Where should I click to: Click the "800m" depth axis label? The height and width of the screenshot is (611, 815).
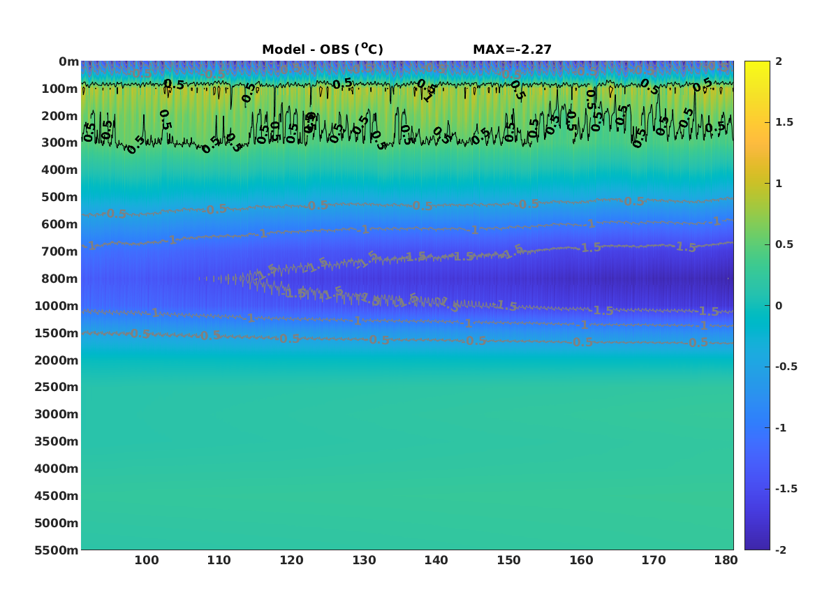pos(60,279)
